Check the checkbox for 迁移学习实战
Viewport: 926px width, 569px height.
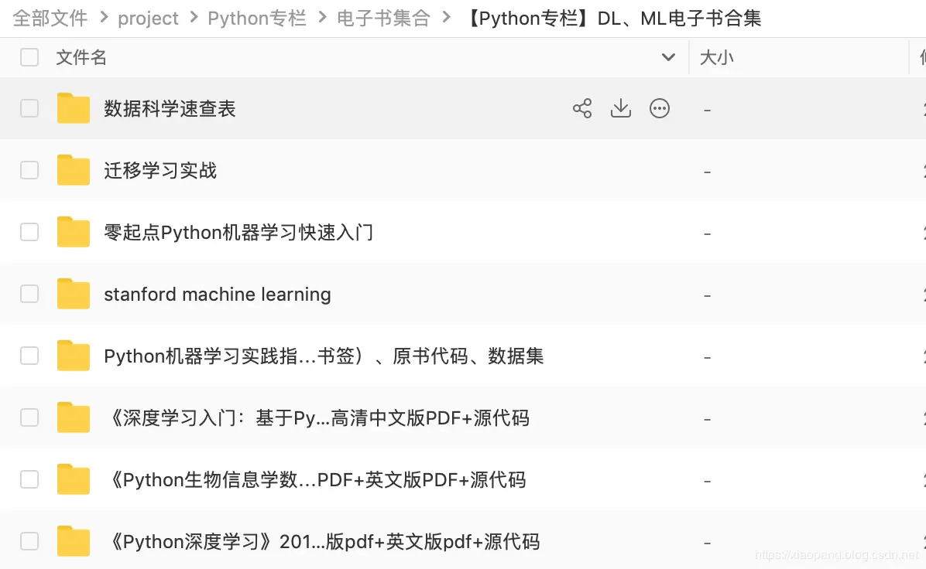click(x=29, y=170)
